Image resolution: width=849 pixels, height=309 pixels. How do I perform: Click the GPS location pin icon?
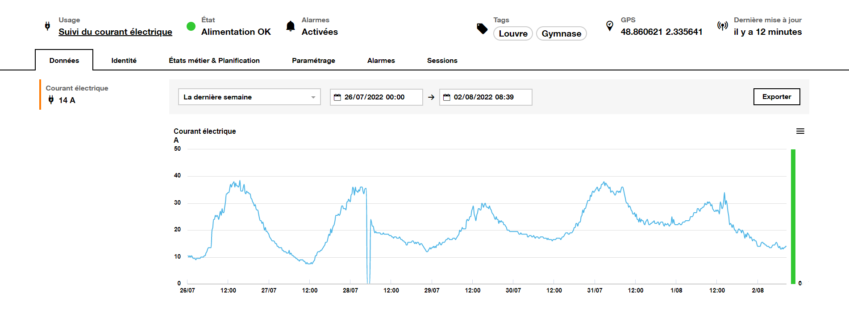[610, 26]
